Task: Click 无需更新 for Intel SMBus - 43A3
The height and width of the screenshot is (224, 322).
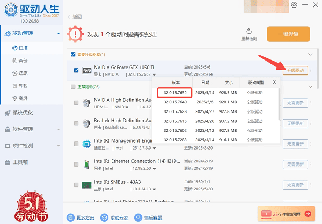Action: pos(295,185)
